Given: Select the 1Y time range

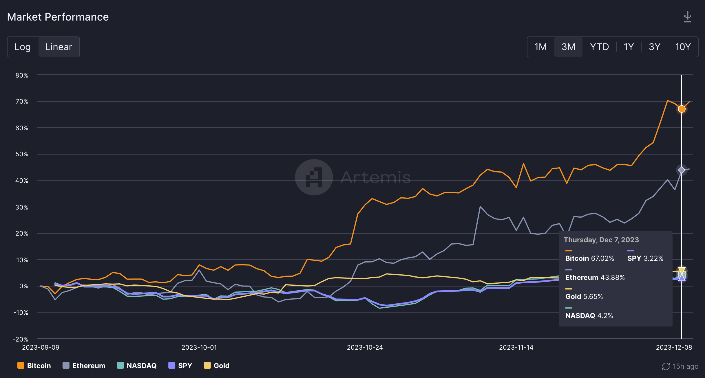Looking at the screenshot, I should tap(629, 47).
